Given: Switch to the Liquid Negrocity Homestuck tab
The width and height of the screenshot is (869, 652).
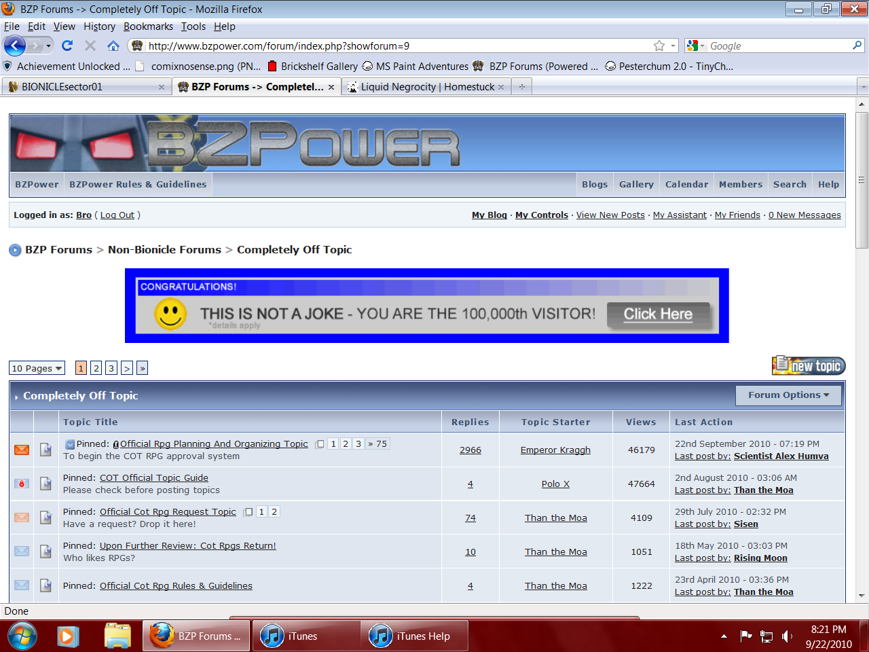Looking at the screenshot, I should tap(426, 87).
